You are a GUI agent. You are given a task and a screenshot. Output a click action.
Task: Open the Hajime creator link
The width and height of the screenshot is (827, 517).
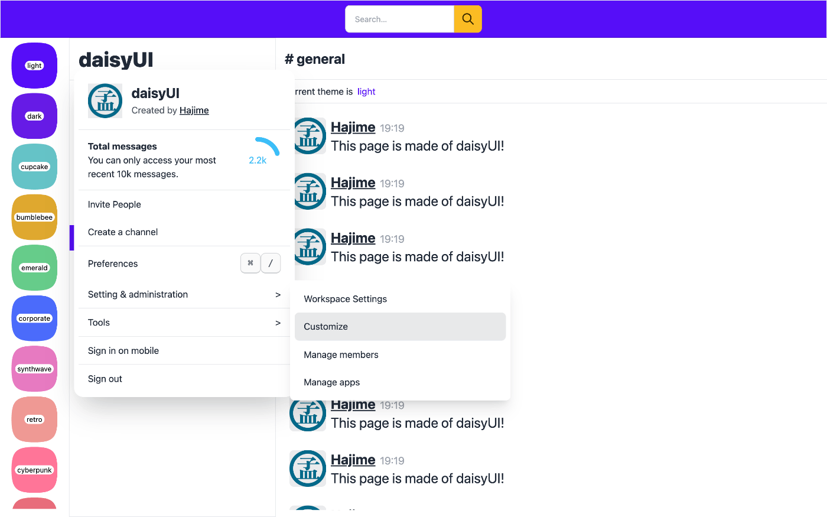[194, 110]
